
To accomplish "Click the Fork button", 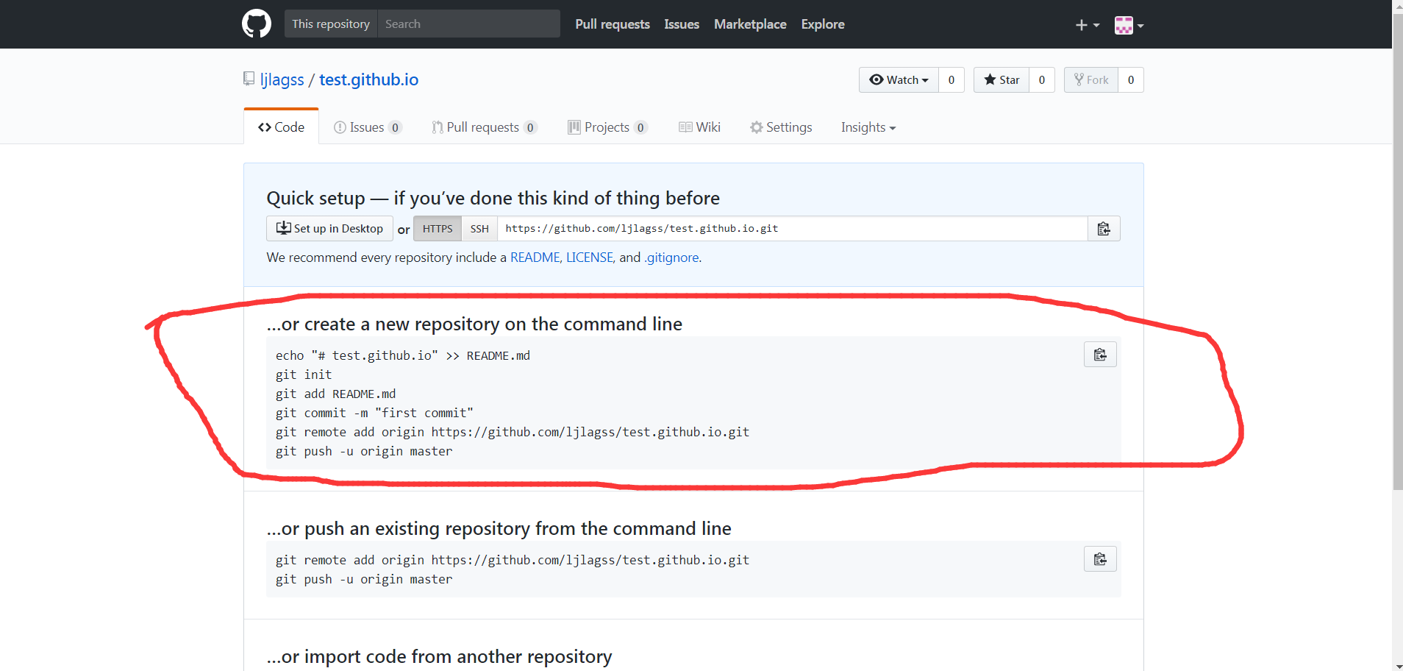I will [x=1091, y=79].
